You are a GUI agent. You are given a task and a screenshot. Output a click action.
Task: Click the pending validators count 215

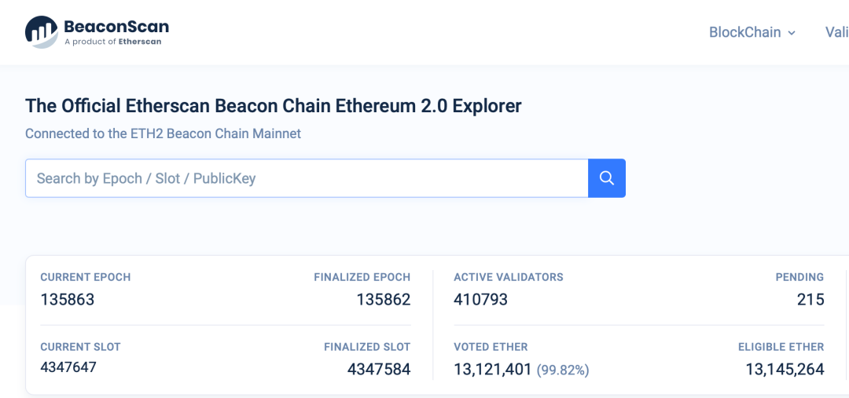tap(810, 300)
